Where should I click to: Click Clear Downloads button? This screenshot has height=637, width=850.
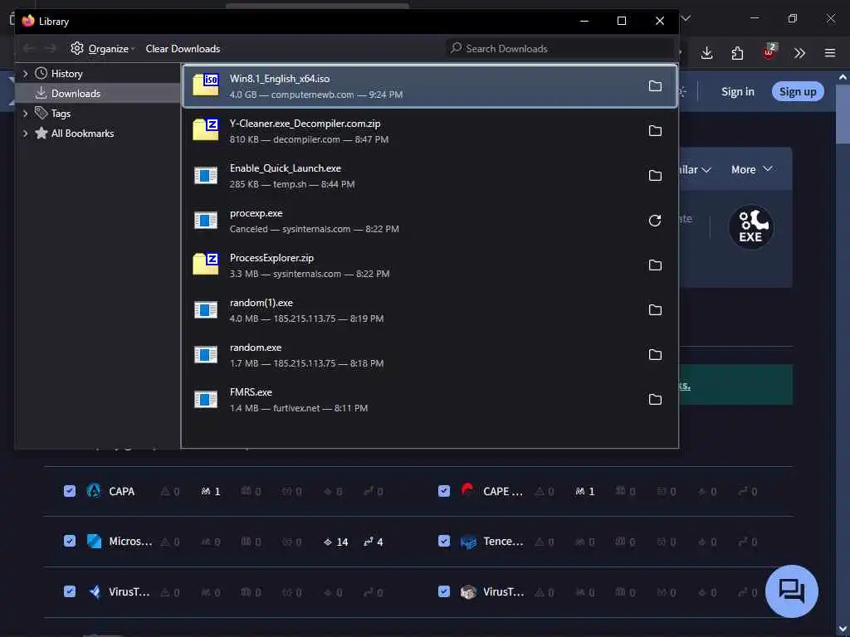tap(183, 49)
